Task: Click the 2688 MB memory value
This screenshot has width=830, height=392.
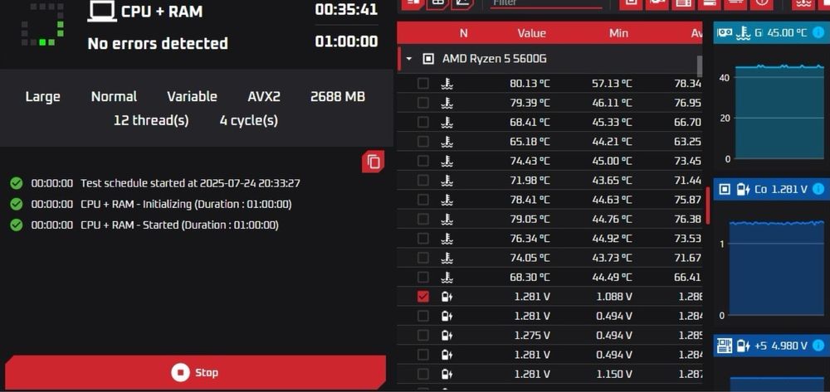Action: coord(338,97)
